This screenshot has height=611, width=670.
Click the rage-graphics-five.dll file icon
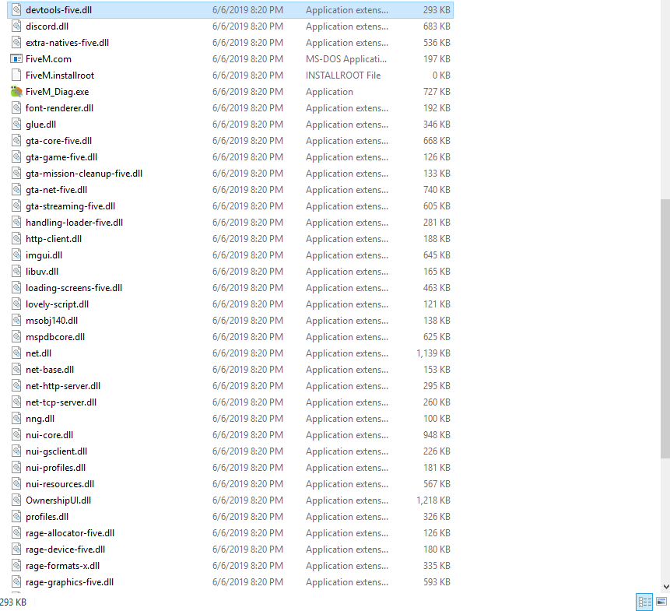click(x=16, y=582)
